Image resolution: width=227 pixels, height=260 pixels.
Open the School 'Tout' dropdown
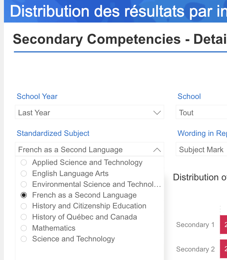click(201, 113)
